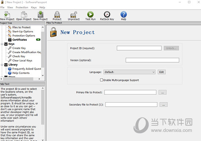Image resolution: width=201 pixels, height=141 pixels.
Task: Click the Unprotect open-padlock icon
Action: [74, 14]
